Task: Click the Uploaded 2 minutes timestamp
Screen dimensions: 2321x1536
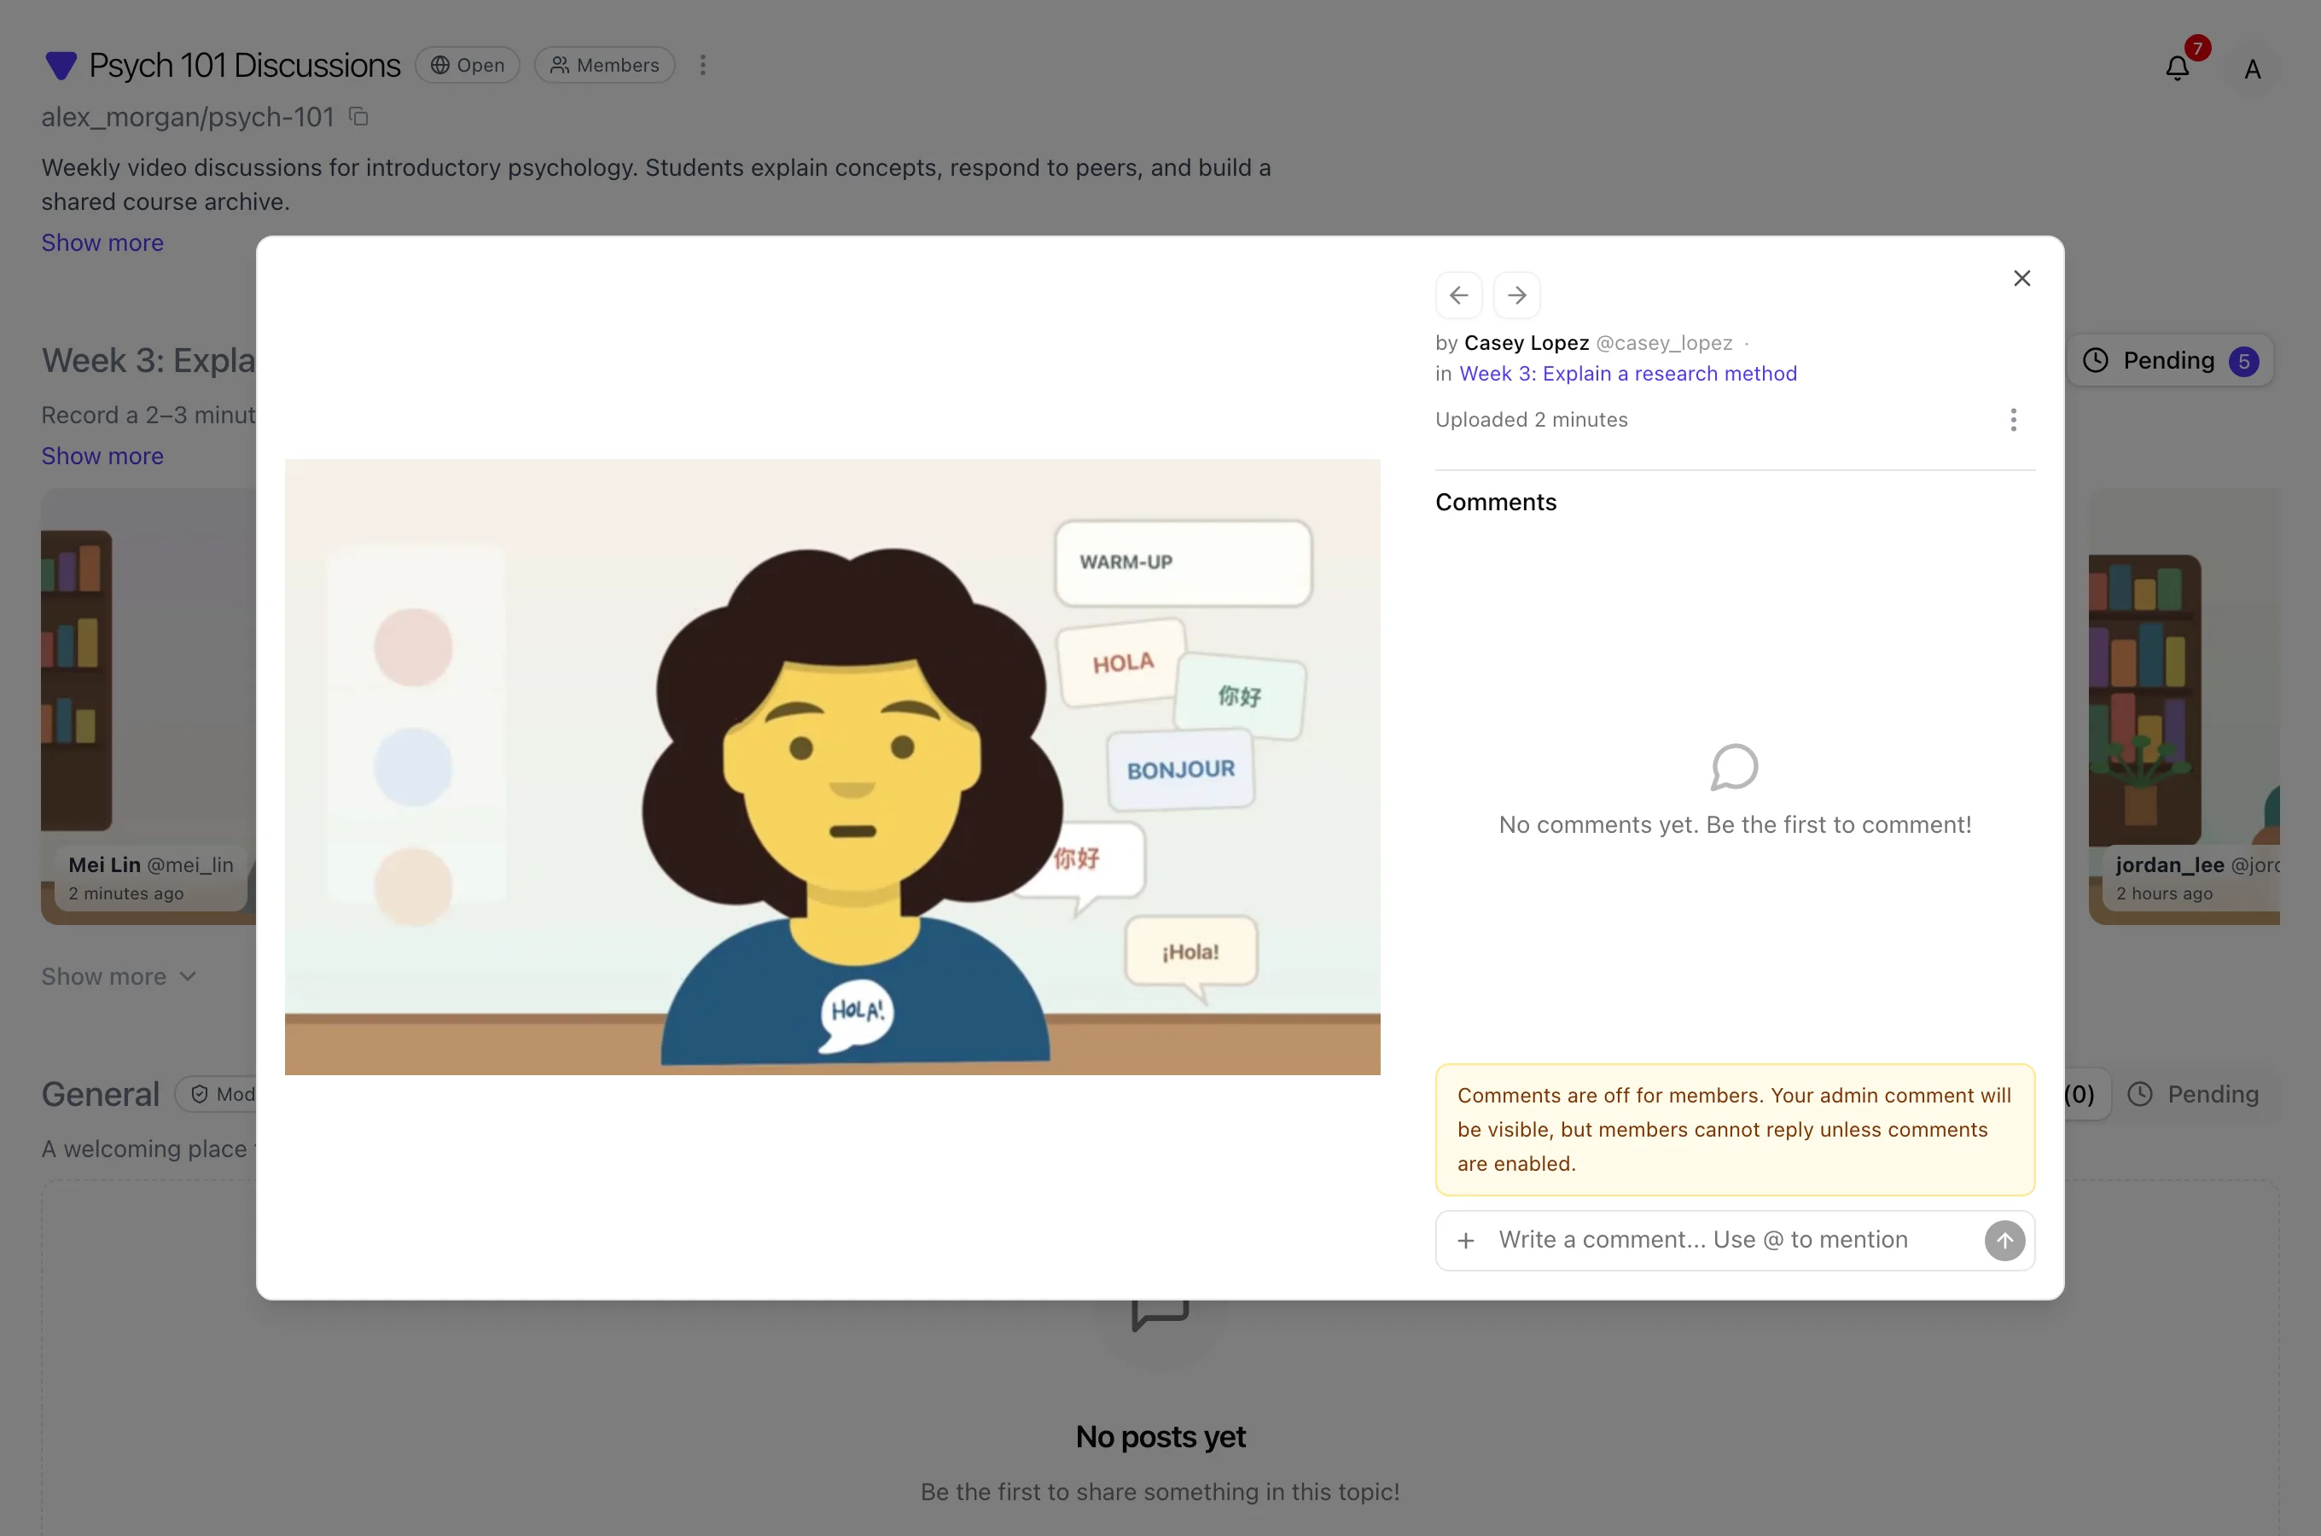Action: [x=1531, y=420]
